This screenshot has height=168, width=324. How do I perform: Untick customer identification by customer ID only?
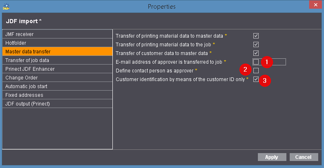256,79
